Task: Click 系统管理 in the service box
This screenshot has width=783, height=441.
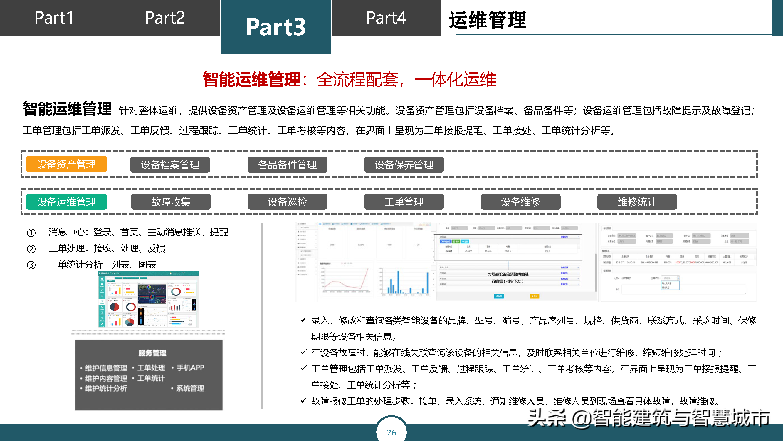Action: click(x=190, y=388)
